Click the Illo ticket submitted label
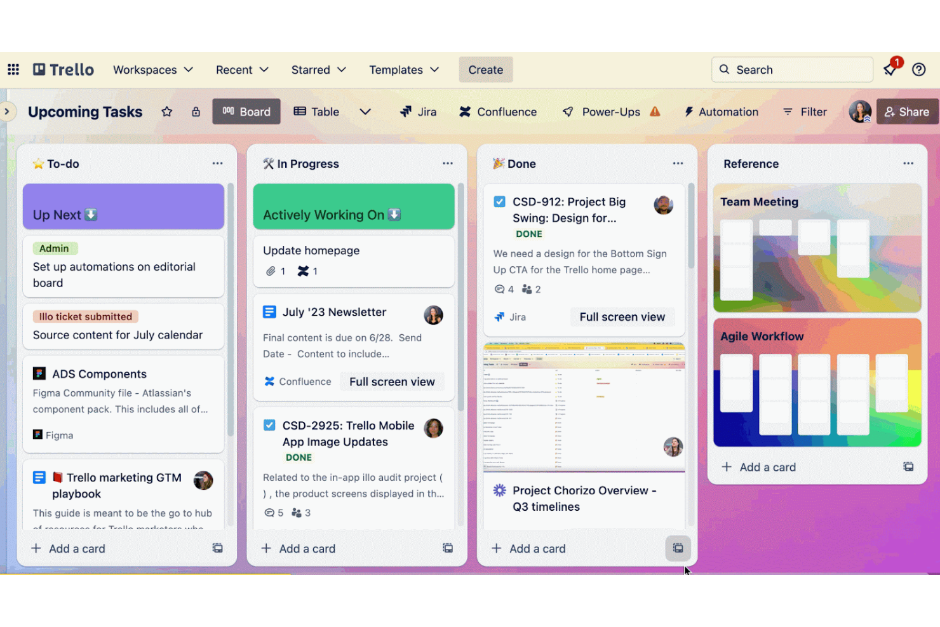Viewport: 940px width, 627px height. click(86, 316)
